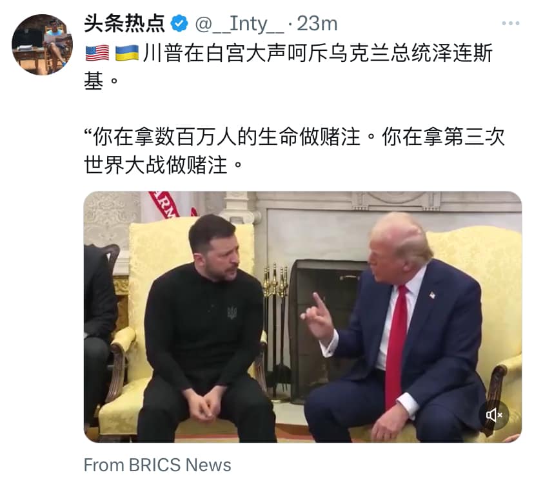Click the raised pointing hand in the video
The height and width of the screenshot is (484, 534).
tap(319, 316)
